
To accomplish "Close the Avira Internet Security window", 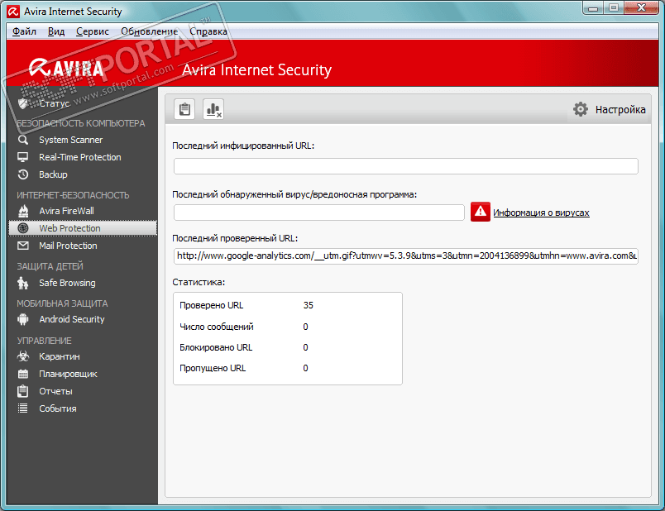I will click(641, 8).
